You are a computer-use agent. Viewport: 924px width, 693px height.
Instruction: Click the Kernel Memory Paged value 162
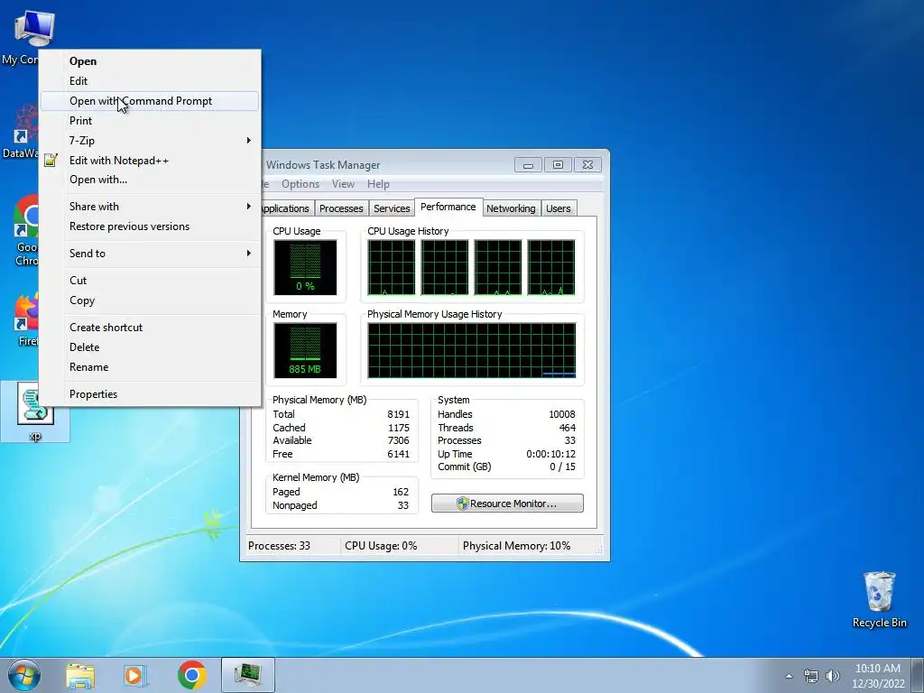point(401,492)
